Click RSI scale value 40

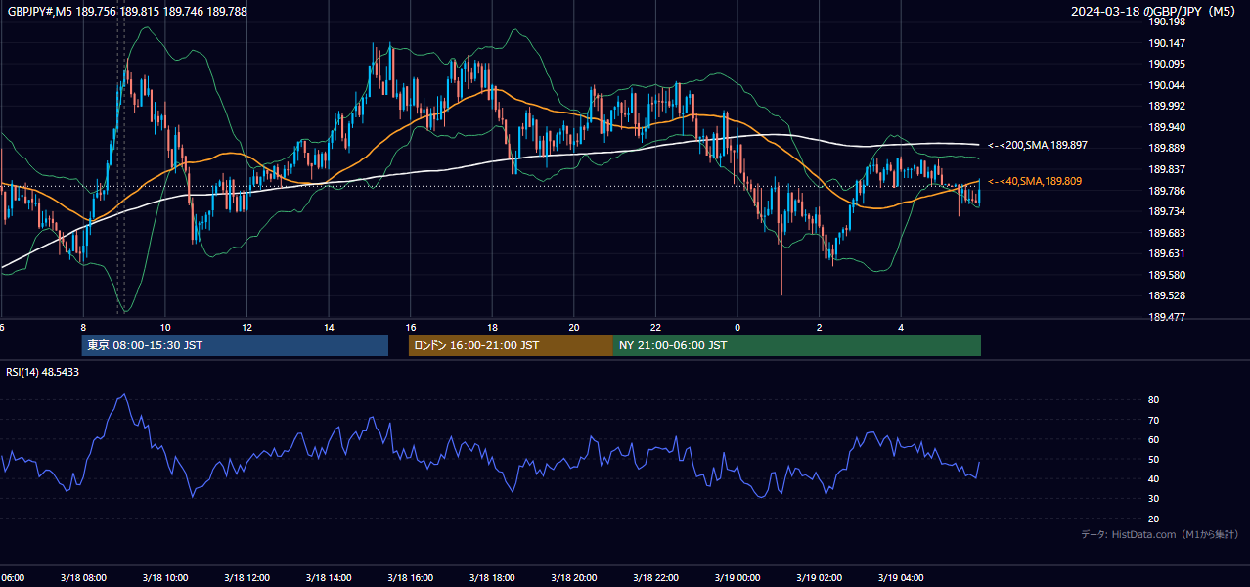pos(1154,478)
